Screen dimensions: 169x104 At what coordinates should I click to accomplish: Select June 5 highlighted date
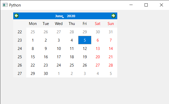click(x=85, y=40)
